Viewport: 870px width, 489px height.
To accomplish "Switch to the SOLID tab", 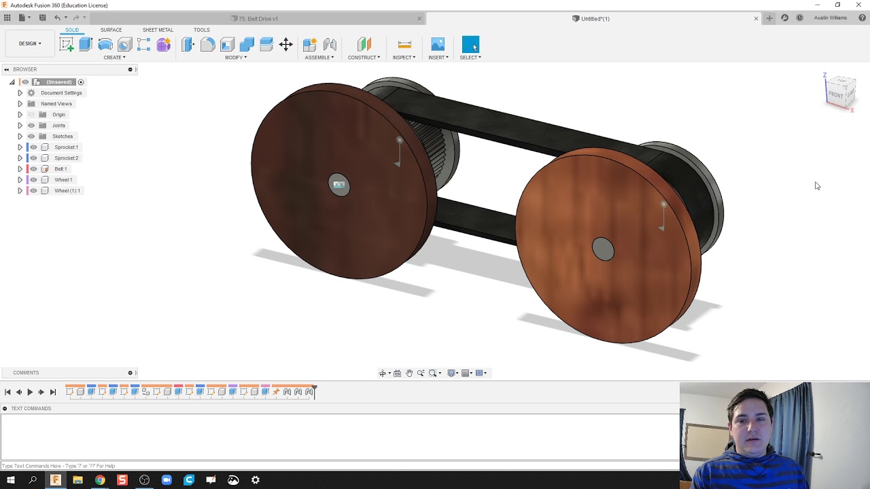I will click(x=72, y=30).
